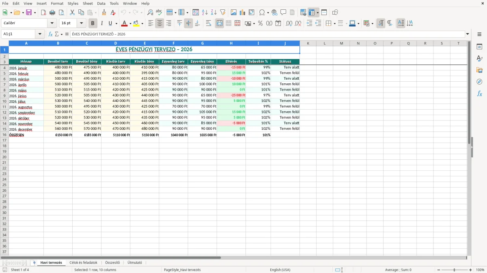Open the Save options dropdown arrow
This screenshot has width=487, height=273.
point(35,13)
